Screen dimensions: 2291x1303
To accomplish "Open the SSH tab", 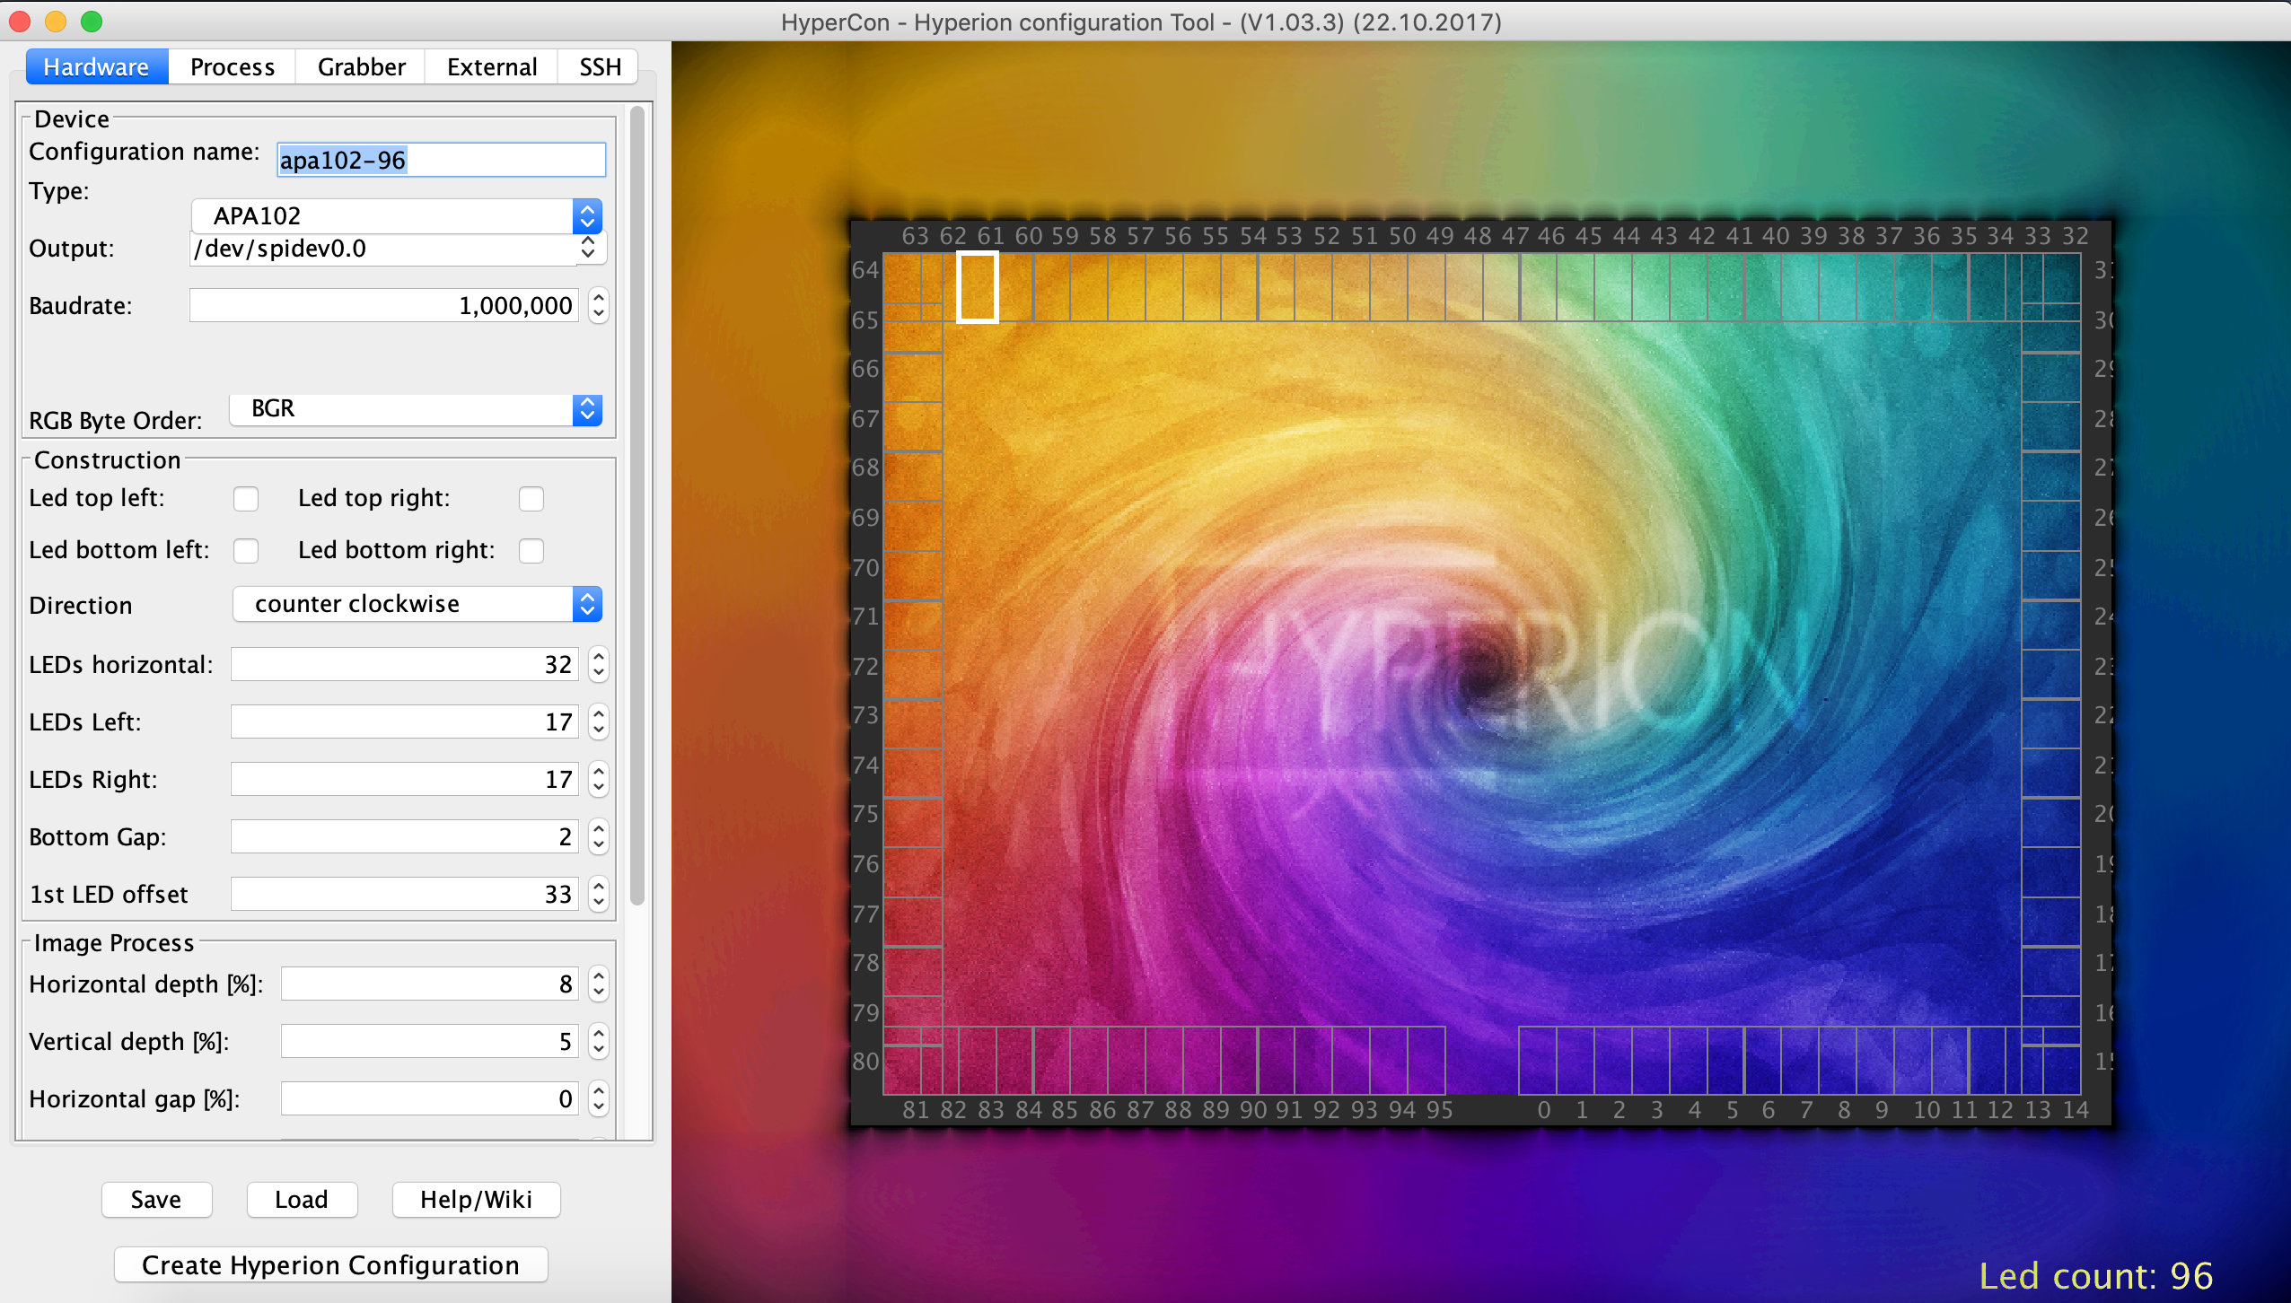I will click(600, 67).
